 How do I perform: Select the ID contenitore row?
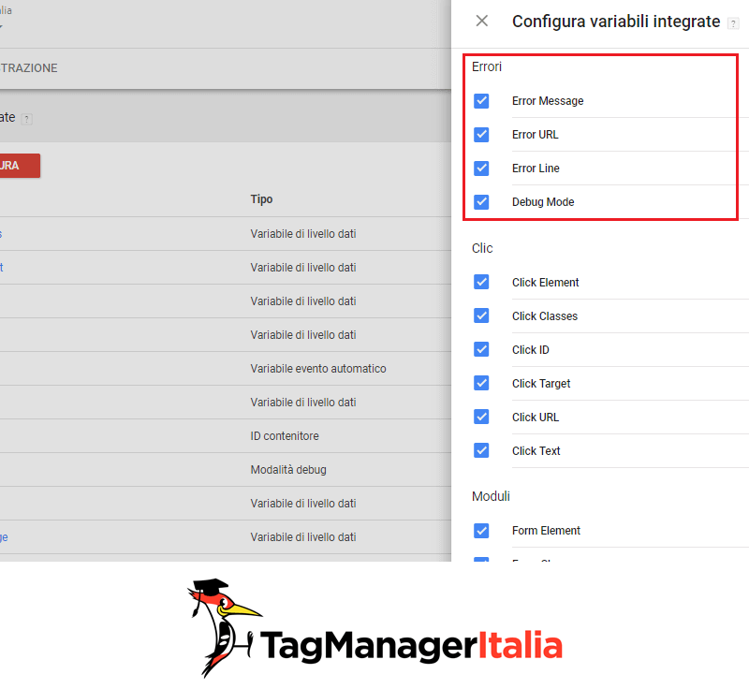coord(226,436)
